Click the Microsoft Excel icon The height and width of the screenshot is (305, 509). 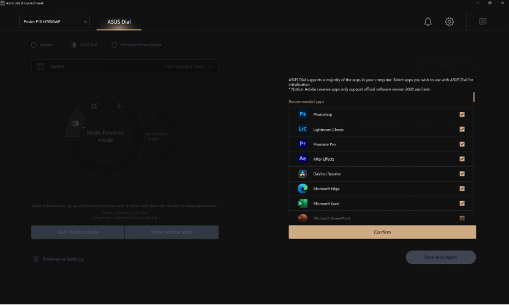point(303,204)
